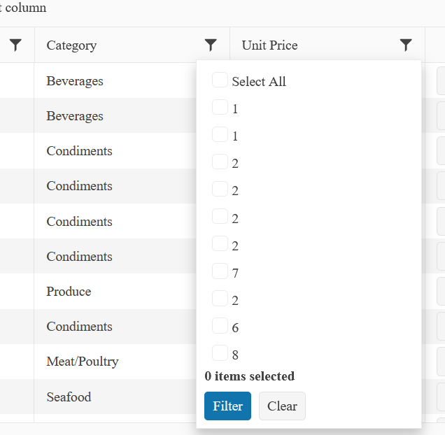The width and height of the screenshot is (445, 435).
Task: Select the Produce category cell
Action: pyautogui.click(x=69, y=292)
